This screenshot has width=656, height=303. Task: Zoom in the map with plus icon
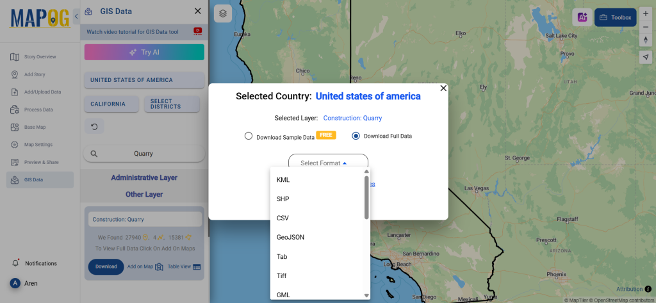point(645,13)
